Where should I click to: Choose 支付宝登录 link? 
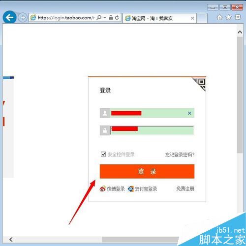142,189
